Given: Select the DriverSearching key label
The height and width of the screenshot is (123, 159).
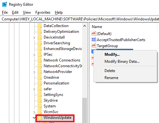Looking at the screenshot, I should coord(57,43).
